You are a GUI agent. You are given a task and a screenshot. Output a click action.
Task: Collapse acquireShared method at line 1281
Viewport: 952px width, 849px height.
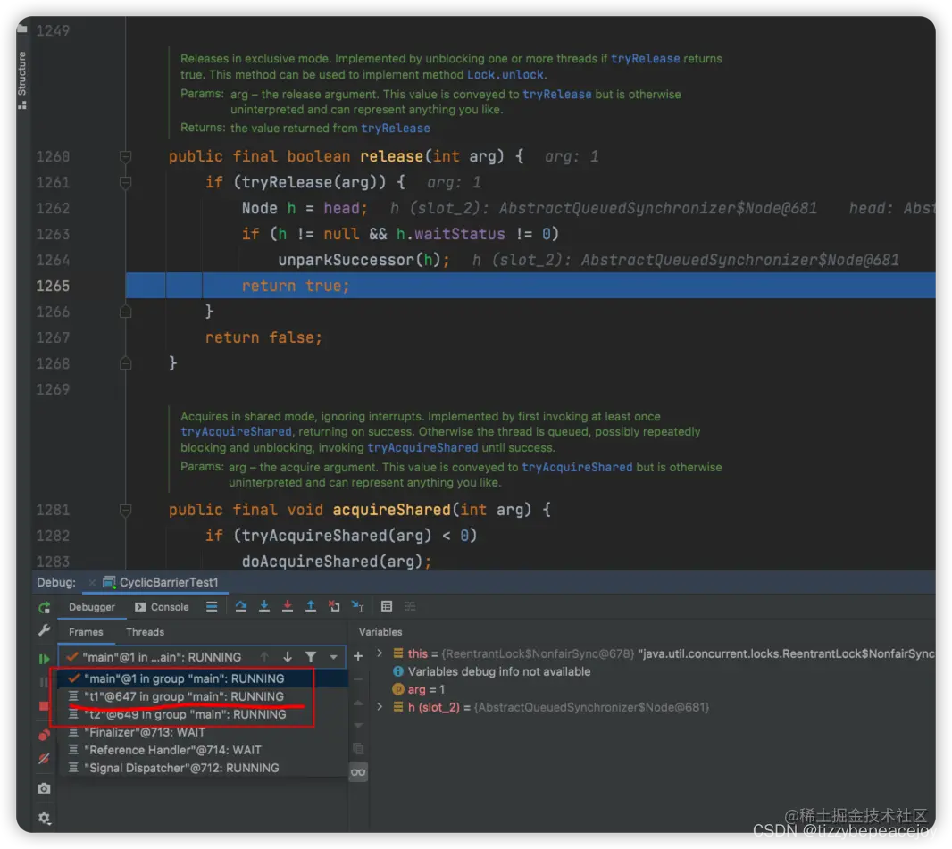tap(126, 511)
